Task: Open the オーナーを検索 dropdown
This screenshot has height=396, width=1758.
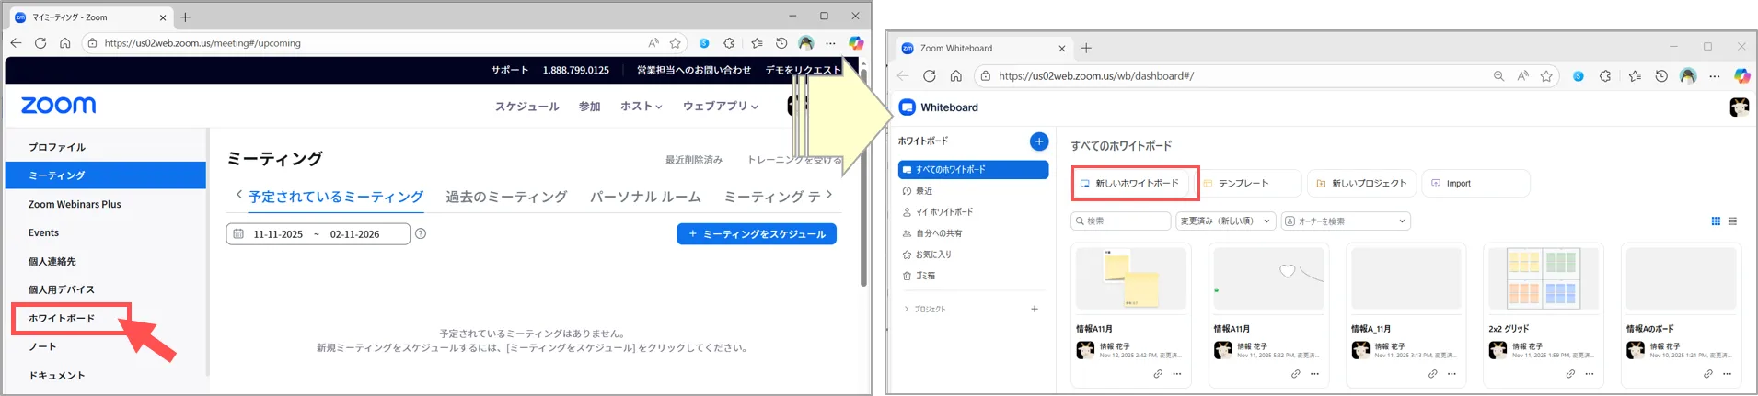Action: (1346, 221)
